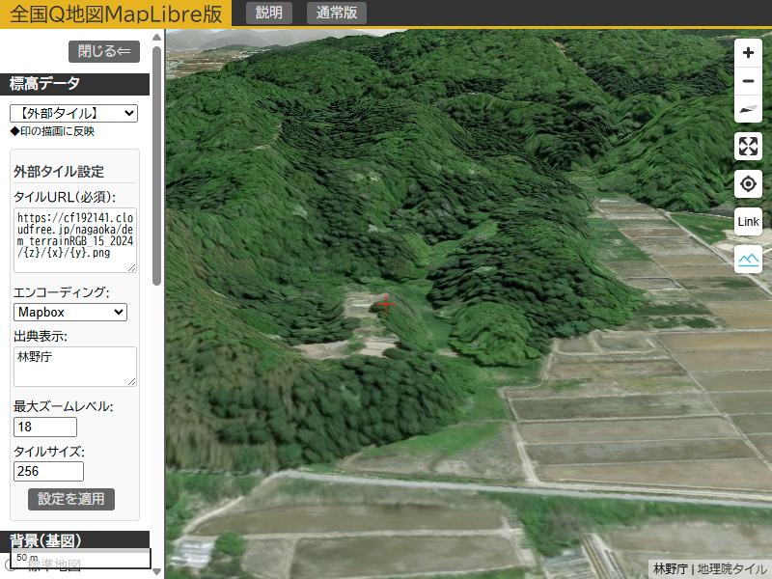Click the タイルサイズ input field

(48, 471)
